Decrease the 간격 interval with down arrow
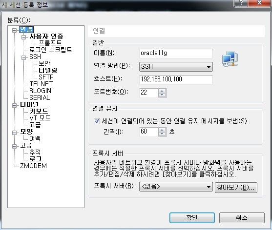 (x=162, y=134)
